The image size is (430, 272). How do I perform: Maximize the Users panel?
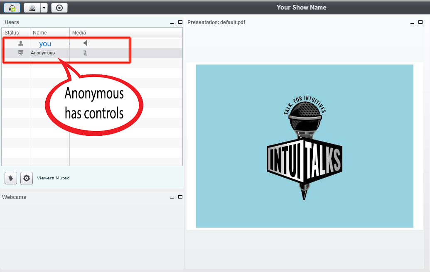[180, 22]
